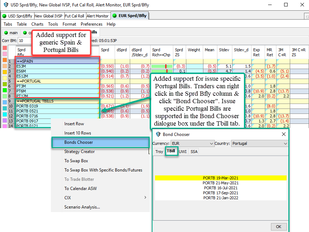The height and width of the screenshot is (232, 309).
Task: Click the app shield icon in title bar
Action: 6,5
